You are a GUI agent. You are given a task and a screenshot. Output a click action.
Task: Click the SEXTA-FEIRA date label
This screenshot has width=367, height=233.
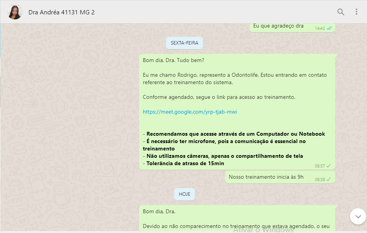[184, 43]
